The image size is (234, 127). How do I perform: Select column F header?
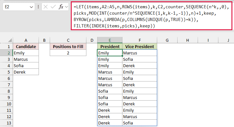(140, 40)
